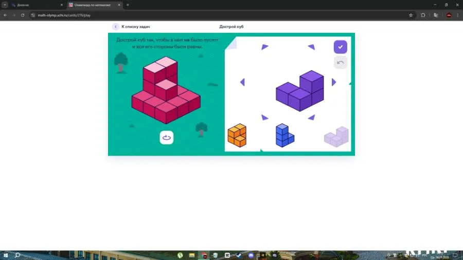Screen dimensions: 463x260
Task: Click the back chevron beside 'К списку задач'
Action: pos(115,27)
